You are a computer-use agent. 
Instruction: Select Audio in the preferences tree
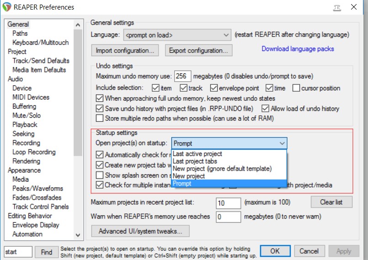(x=15, y=79)
